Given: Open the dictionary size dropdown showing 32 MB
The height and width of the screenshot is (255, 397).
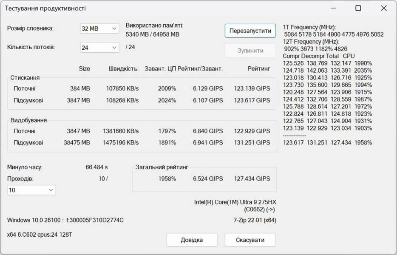Looking at the screenshot, I should 99,28.
